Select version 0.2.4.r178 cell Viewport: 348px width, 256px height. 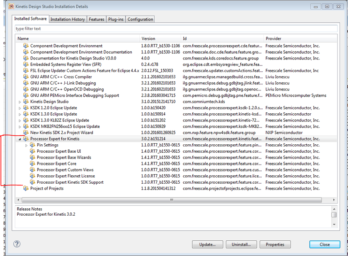click(149, 64)
